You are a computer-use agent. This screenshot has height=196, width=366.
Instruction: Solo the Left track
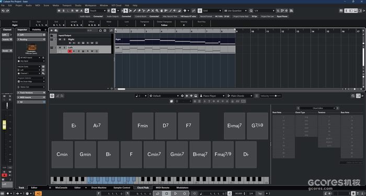click(64, 48)
